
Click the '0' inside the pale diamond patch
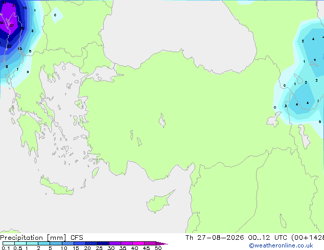pos(55,15)
